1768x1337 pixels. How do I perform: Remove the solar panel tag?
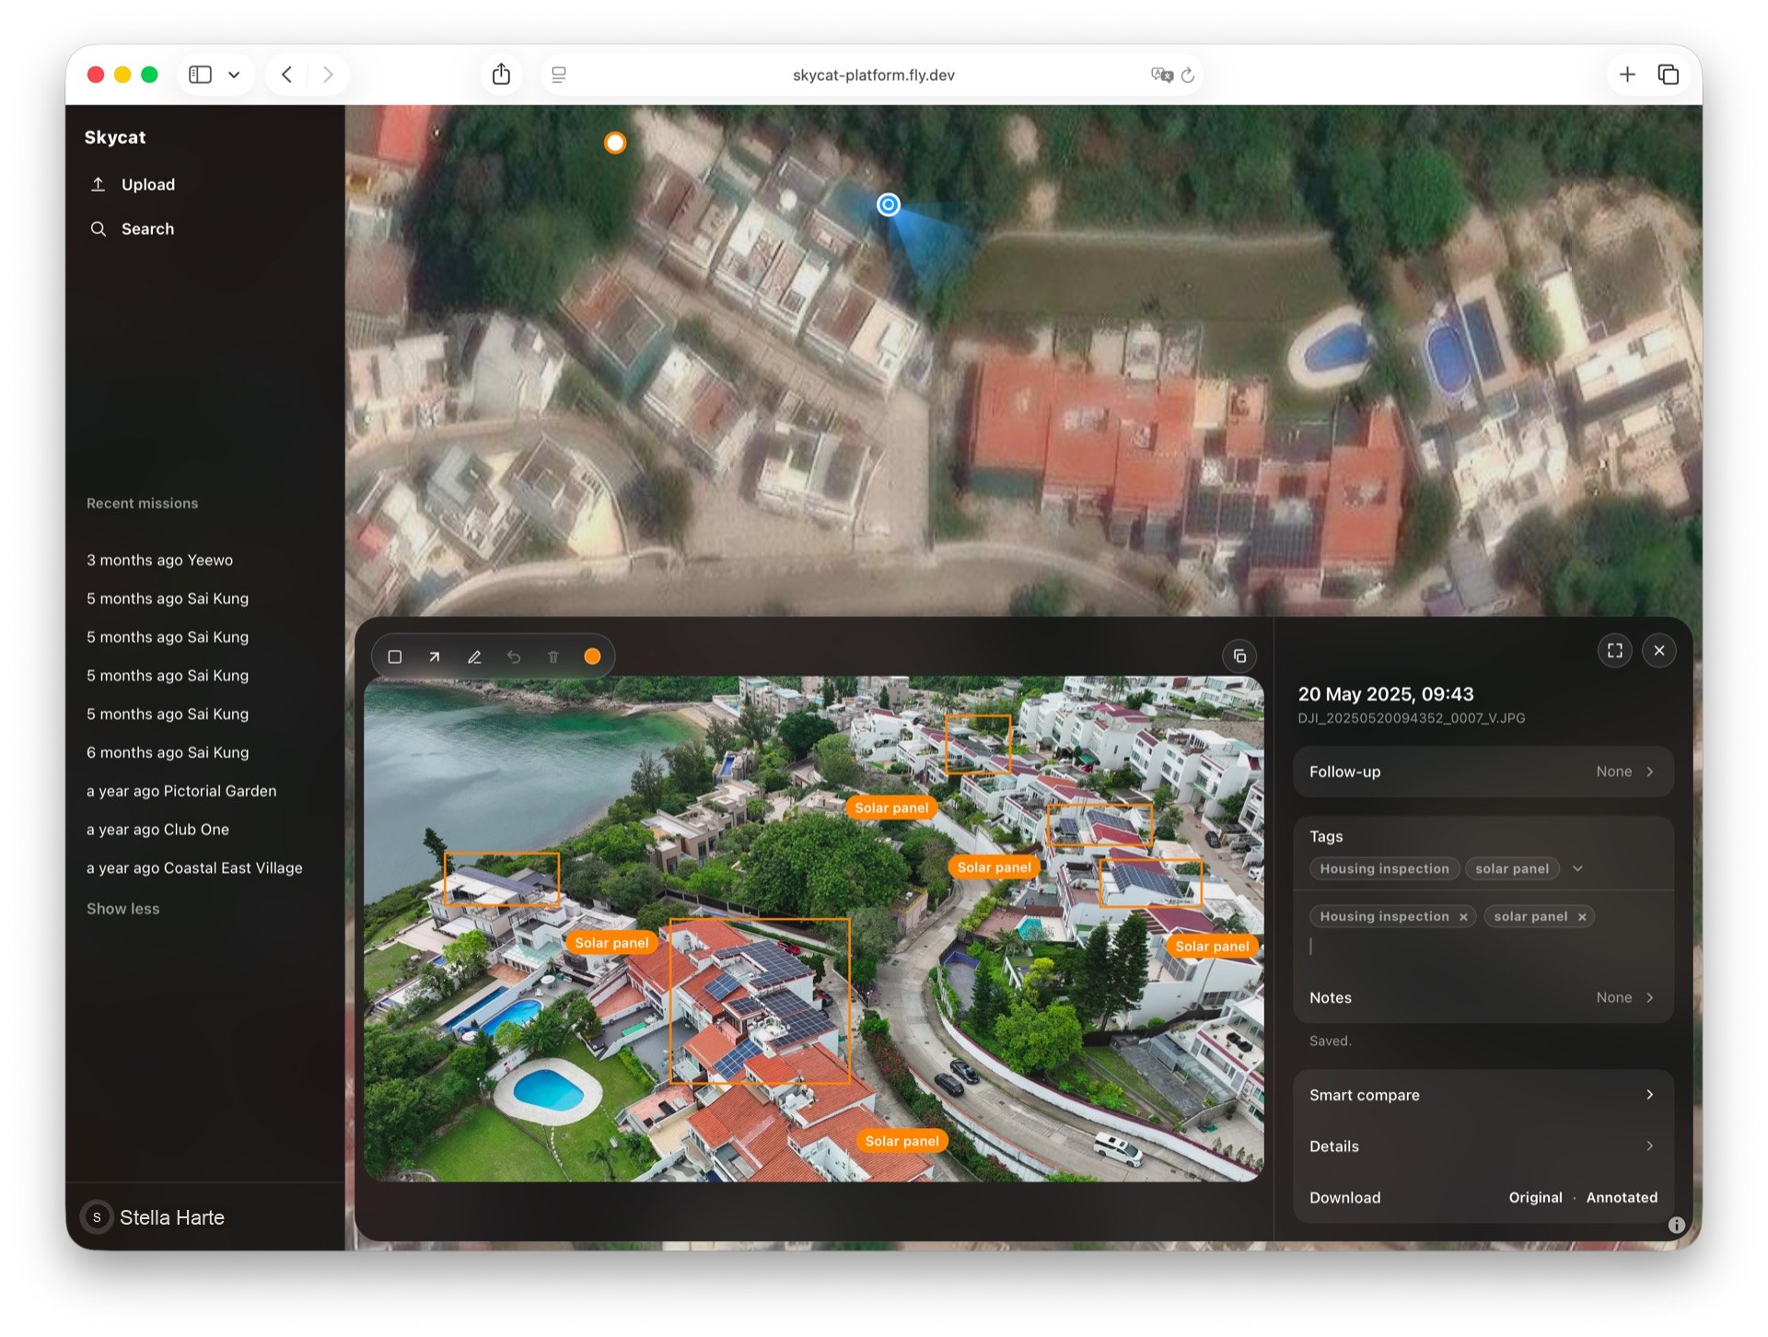coord(1582,917)
